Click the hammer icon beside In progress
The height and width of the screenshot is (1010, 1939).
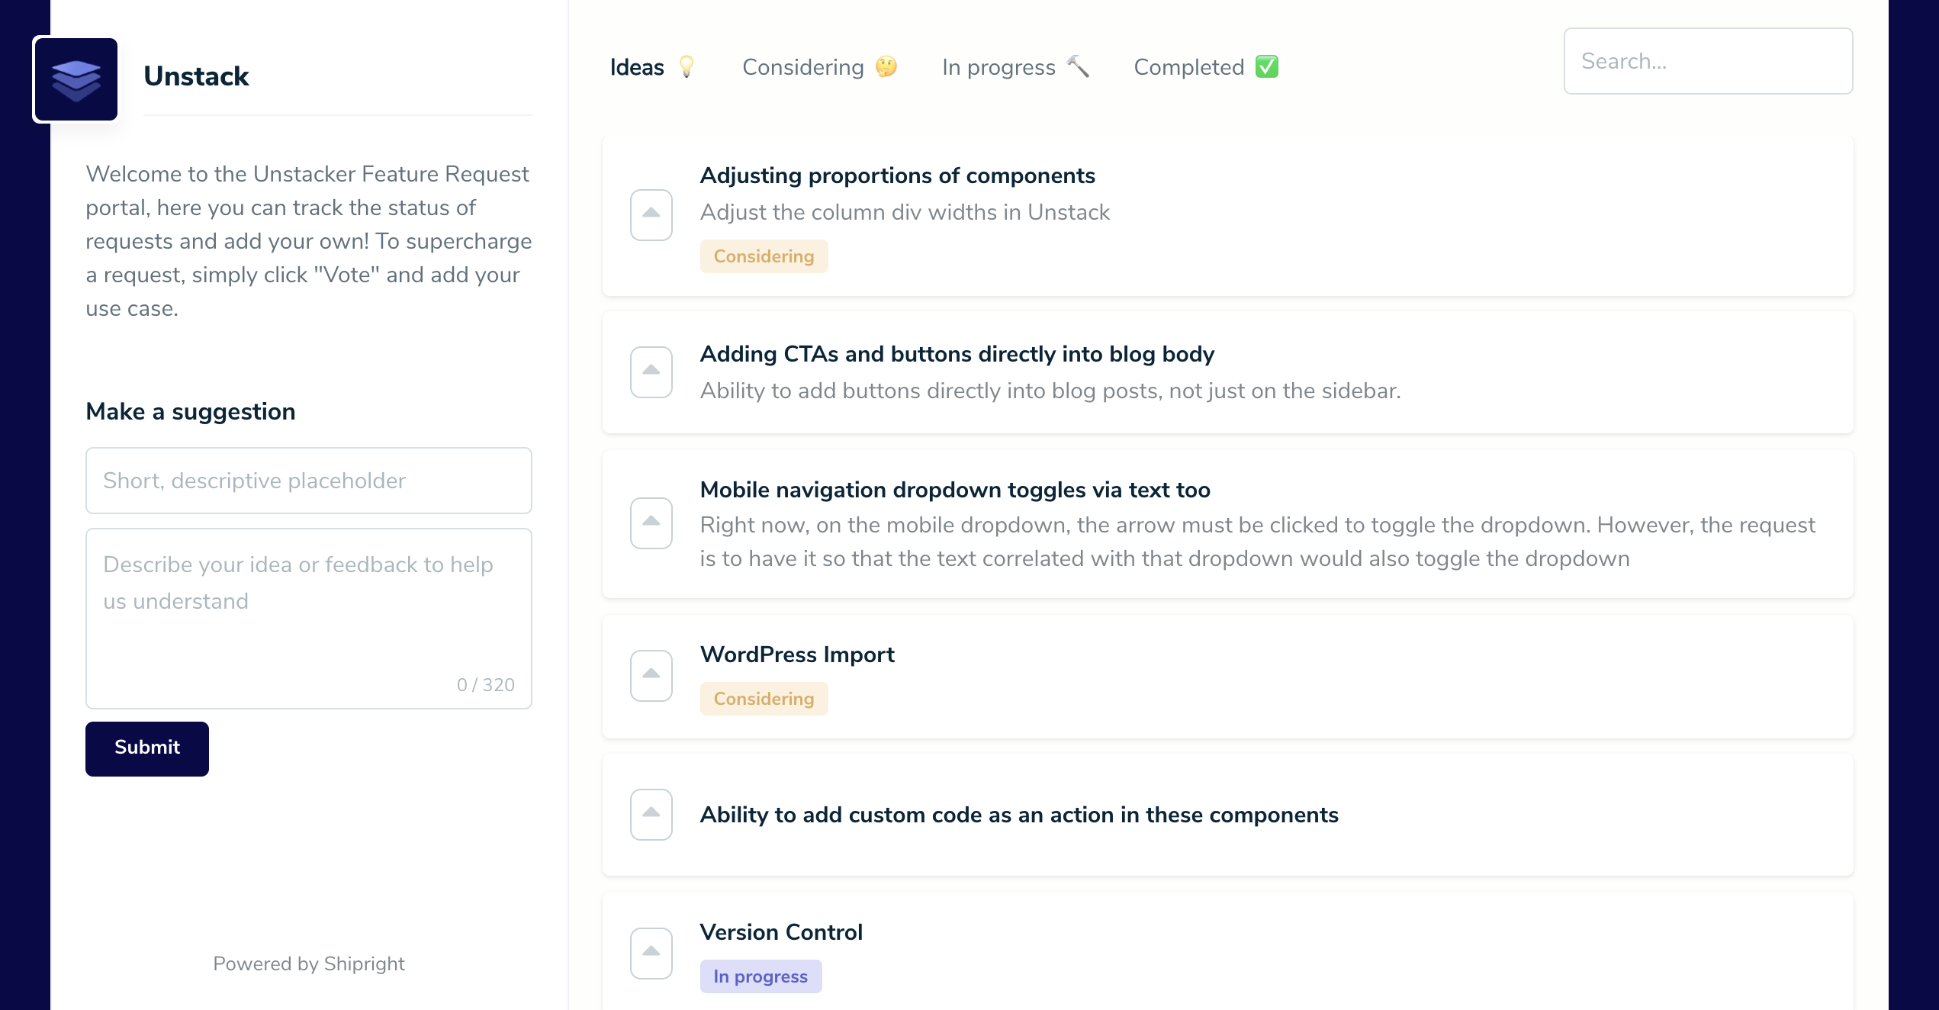pyautogui.click(x=1078, y=67)
